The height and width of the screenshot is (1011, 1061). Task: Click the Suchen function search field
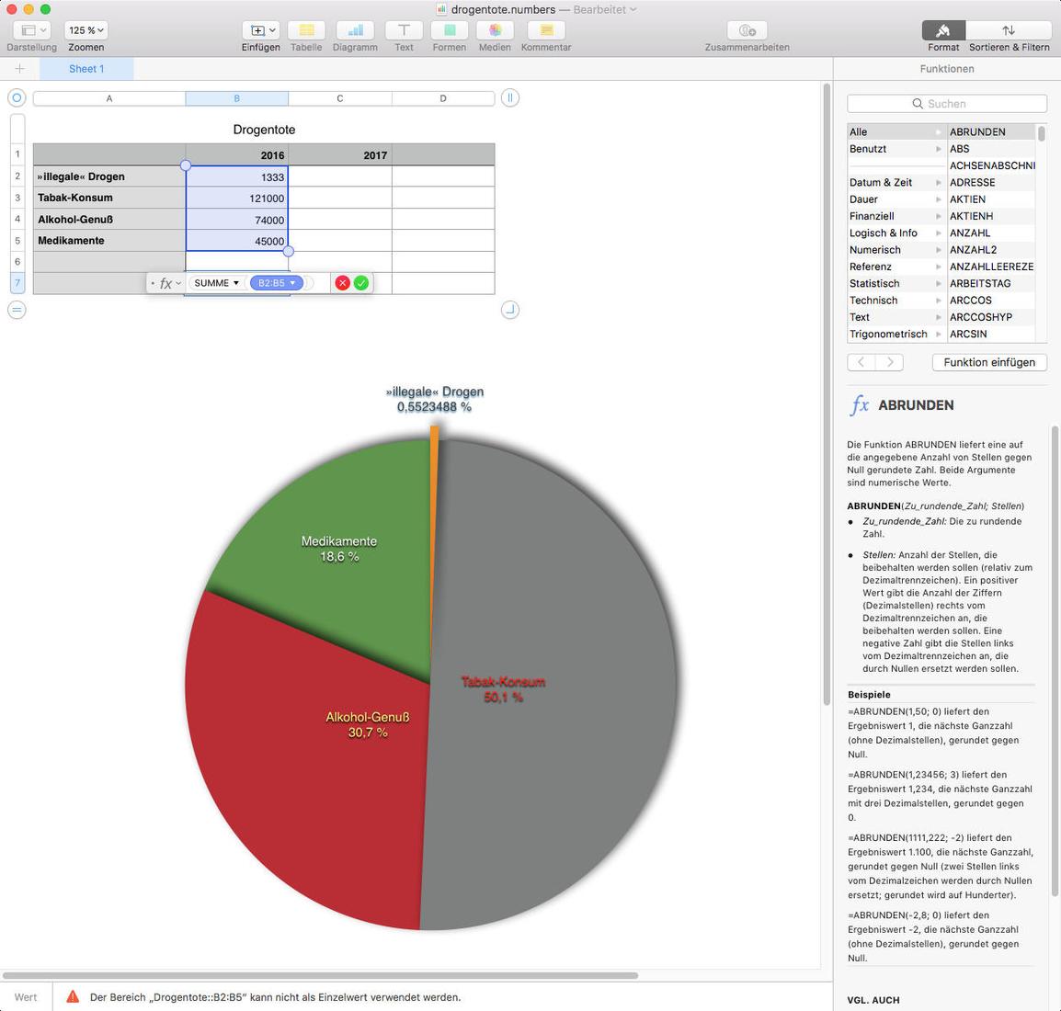[x=947, y=104]
